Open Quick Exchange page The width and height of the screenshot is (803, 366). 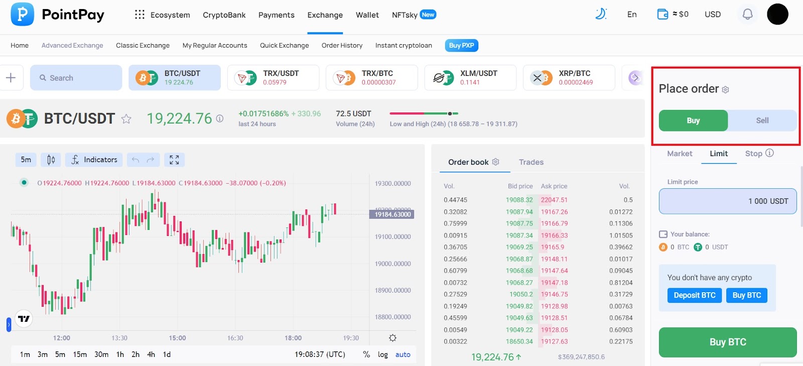pos(285,45)
